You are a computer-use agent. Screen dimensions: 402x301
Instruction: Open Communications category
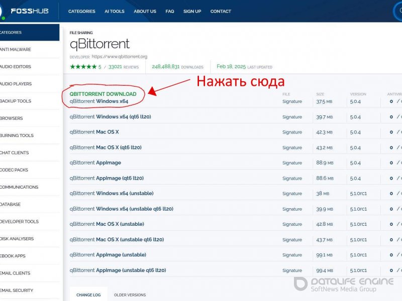[19, 187]
